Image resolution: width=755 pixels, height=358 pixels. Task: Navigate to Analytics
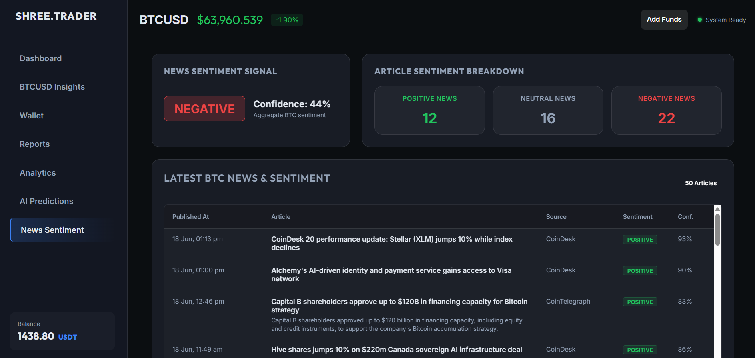[38, 173]
